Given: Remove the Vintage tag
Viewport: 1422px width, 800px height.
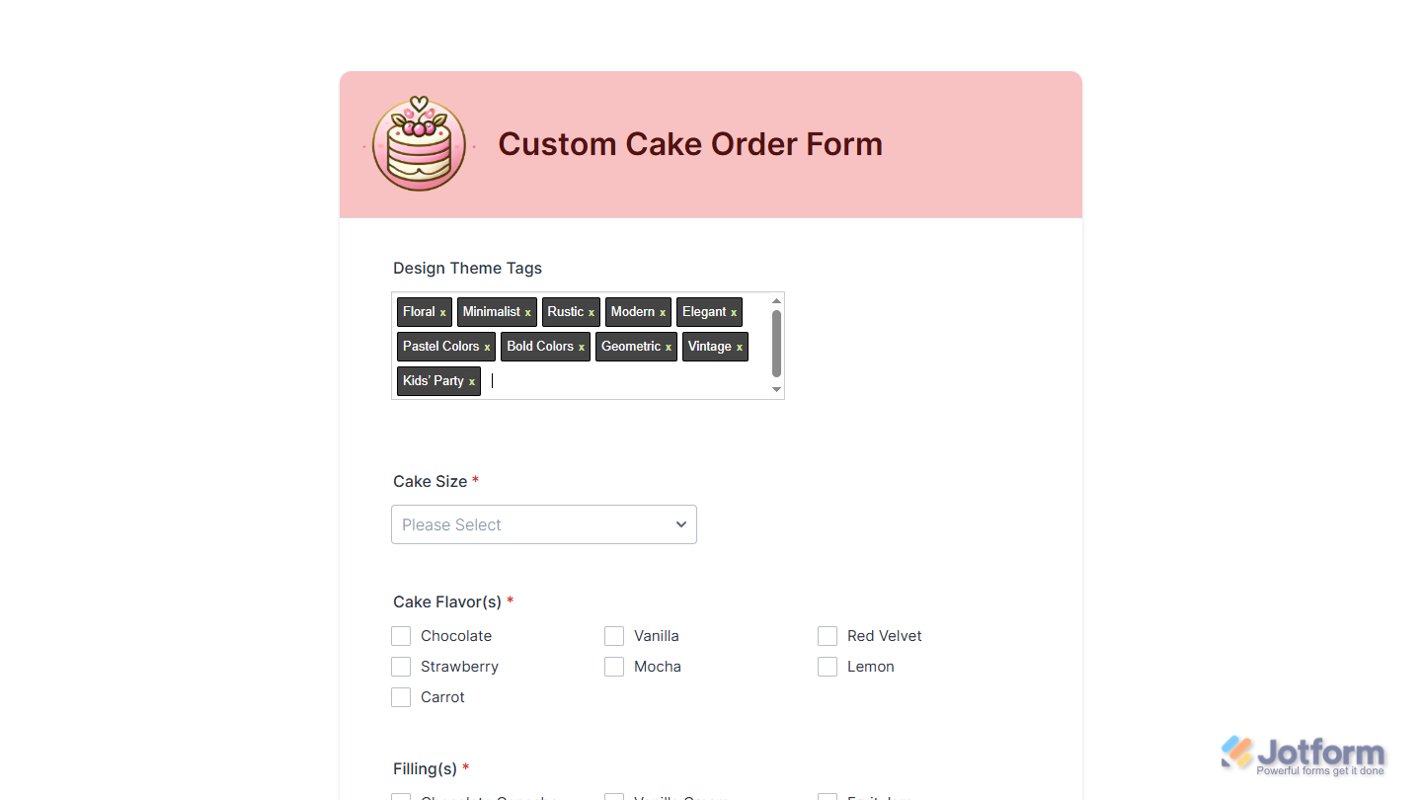Looking at the screenshot, I should coord(739,347).
